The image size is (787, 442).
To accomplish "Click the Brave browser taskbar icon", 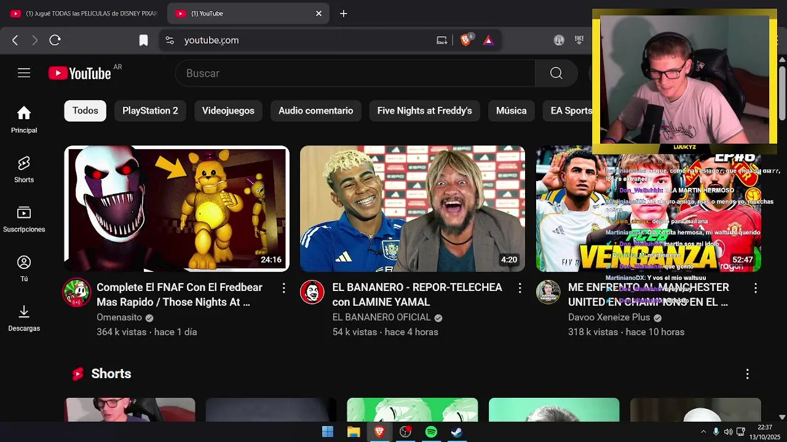I will (x=379, y=432).
